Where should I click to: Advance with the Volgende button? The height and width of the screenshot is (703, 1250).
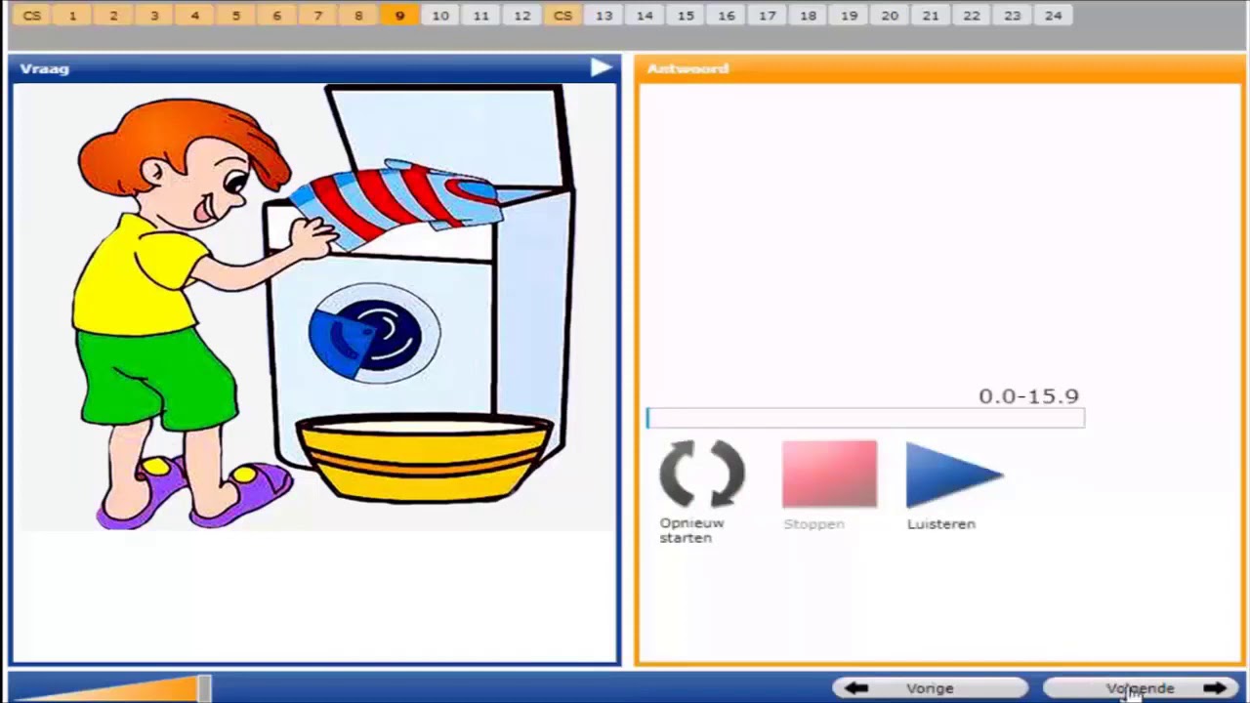(1141, 688)
